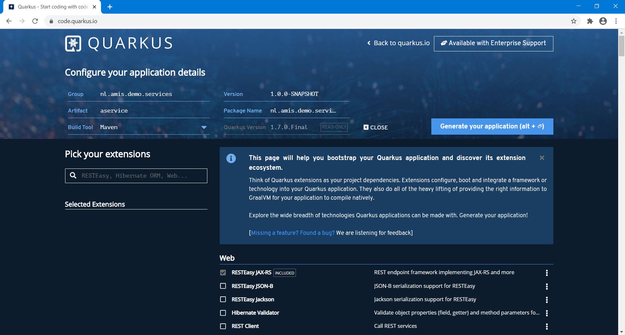Tick the REST Client checkbox
625x335 pixels.
pyautogui.click(x=223, y=326)
